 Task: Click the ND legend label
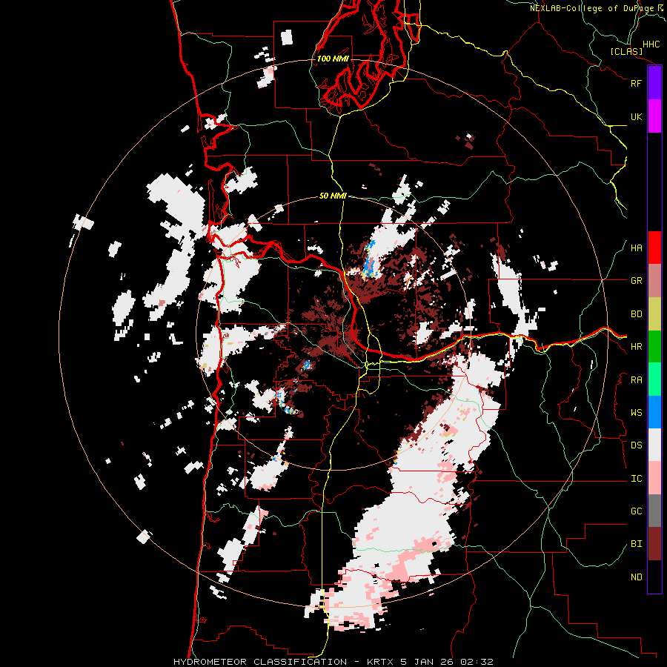tap(636, 577)
